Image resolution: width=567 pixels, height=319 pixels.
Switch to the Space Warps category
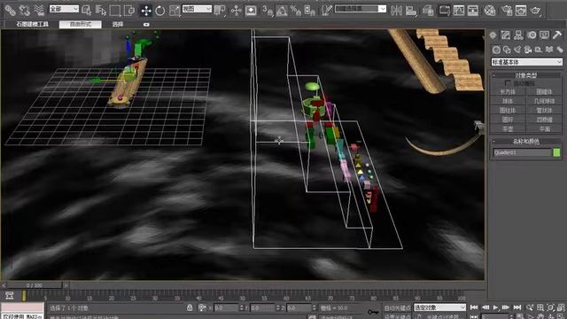pos(549,50)
